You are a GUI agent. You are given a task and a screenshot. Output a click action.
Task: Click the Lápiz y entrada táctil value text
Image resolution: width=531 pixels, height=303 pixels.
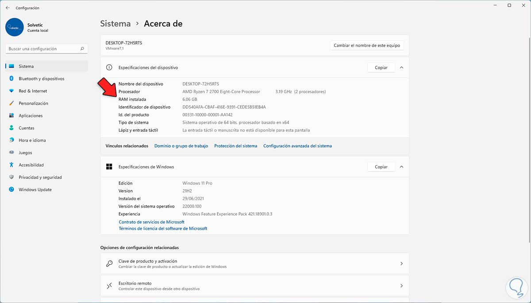tap(246, 130)
